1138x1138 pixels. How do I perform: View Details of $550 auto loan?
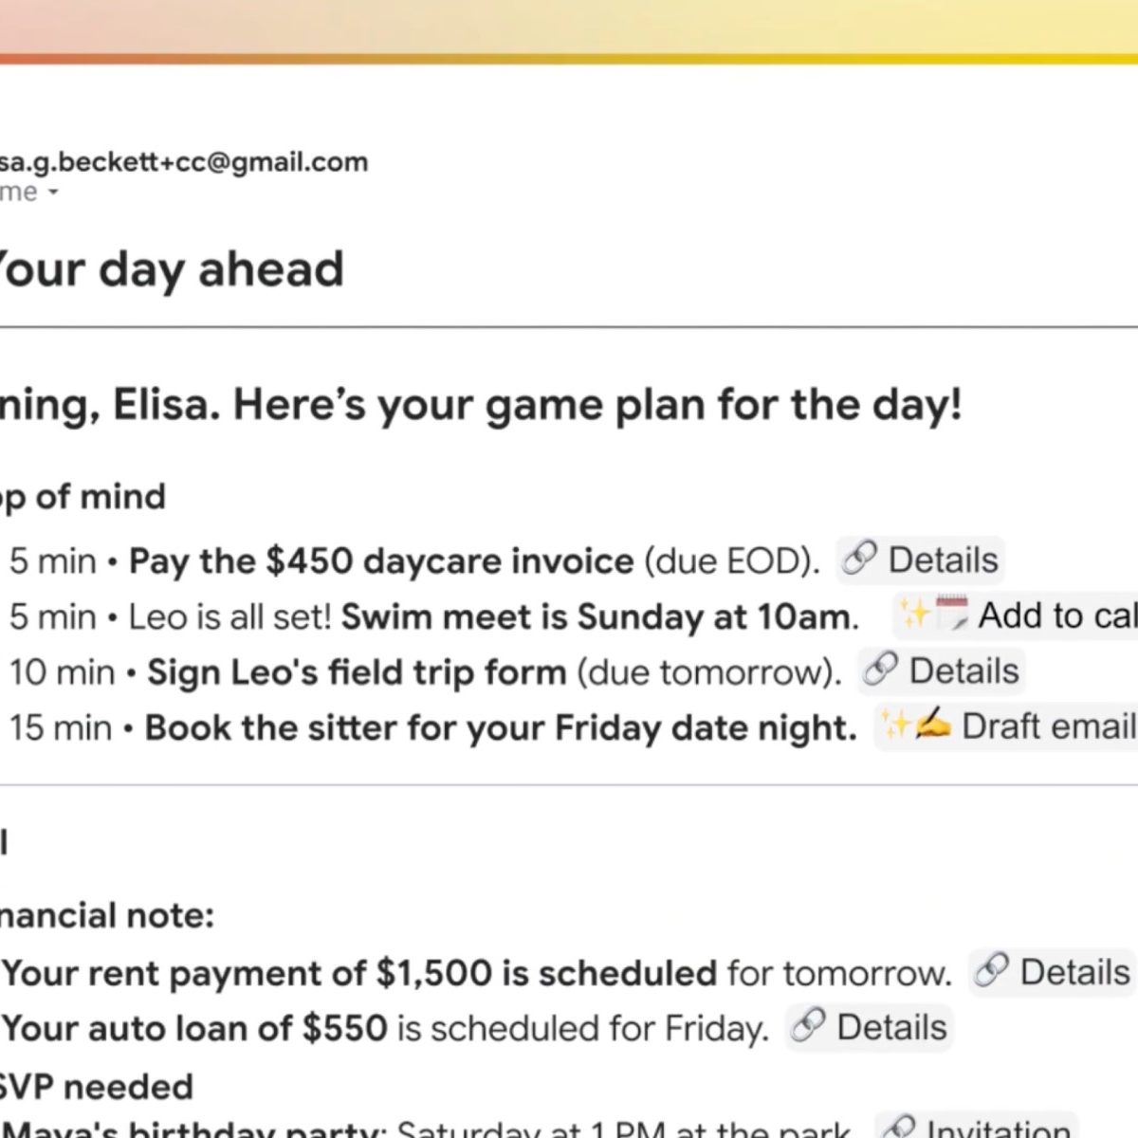pyautogui.click(x=891, y=1027)
